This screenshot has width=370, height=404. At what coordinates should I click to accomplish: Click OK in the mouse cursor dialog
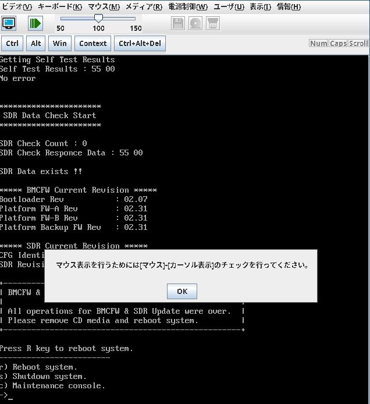(x=182, y=291)
